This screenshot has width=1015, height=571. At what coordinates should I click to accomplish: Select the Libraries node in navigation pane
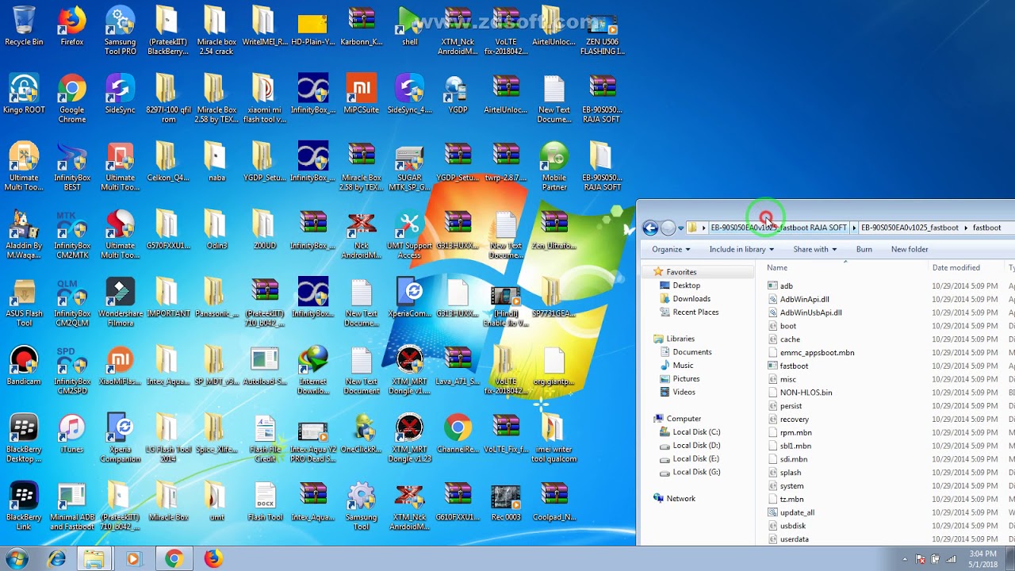pyautogui.click(x=680, y=339)
